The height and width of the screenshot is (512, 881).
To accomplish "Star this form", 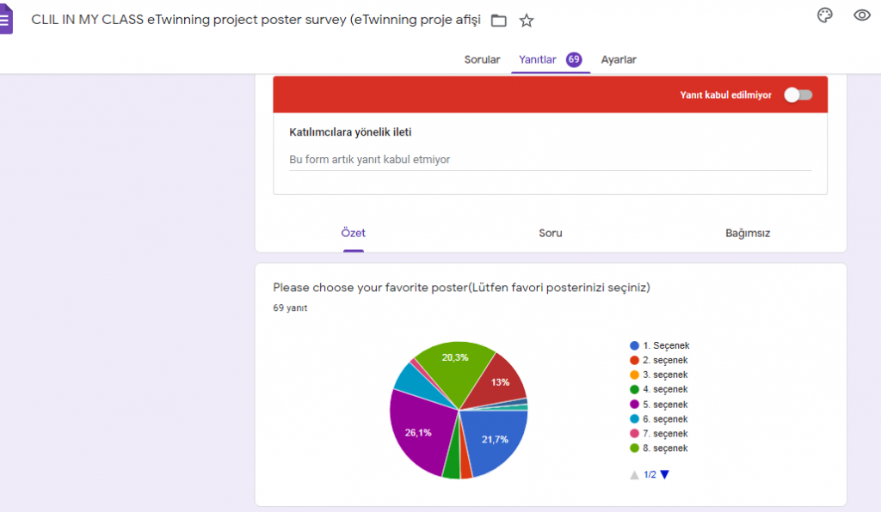I will click(x=527, y=20).
